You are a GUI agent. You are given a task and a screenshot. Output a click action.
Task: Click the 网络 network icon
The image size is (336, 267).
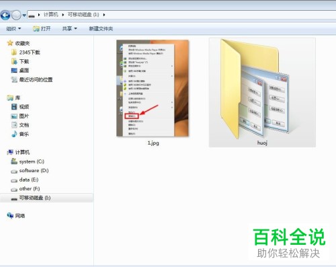(x=10, y=215)
